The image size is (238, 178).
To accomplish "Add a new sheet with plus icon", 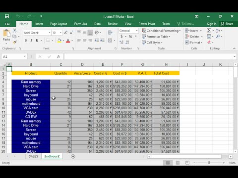I will 73,156.
